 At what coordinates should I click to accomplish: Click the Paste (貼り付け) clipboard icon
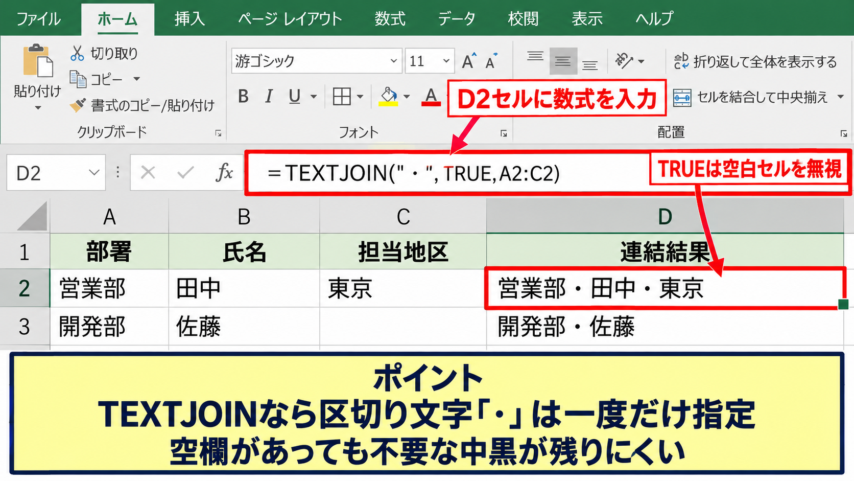(x=38, y=61)
